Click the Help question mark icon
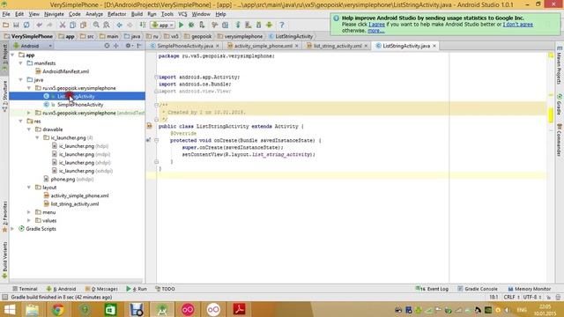Viewport: 564px width, 317px height. (x=282, y=26)
